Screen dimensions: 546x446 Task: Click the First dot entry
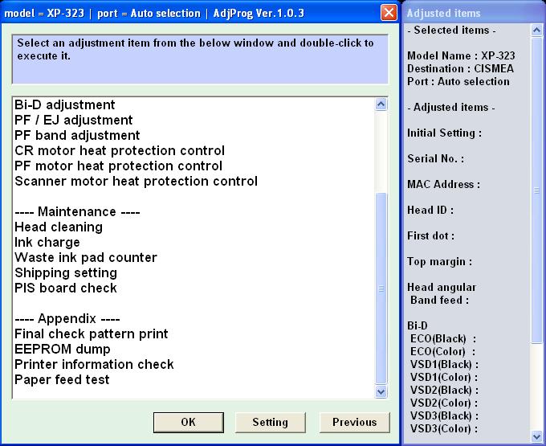click(430, 236)
